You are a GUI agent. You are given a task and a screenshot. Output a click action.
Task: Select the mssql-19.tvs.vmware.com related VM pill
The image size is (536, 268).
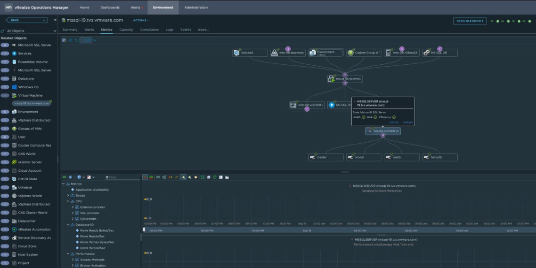pos(32,103)
